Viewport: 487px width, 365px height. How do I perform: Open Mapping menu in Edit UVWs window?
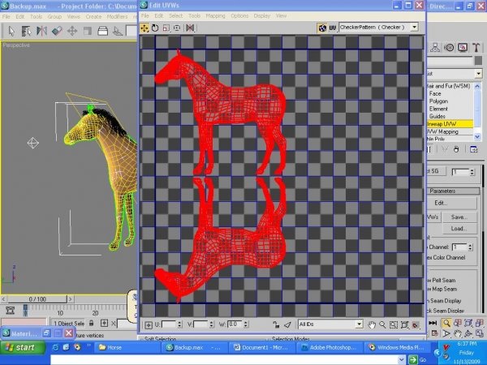215,16
